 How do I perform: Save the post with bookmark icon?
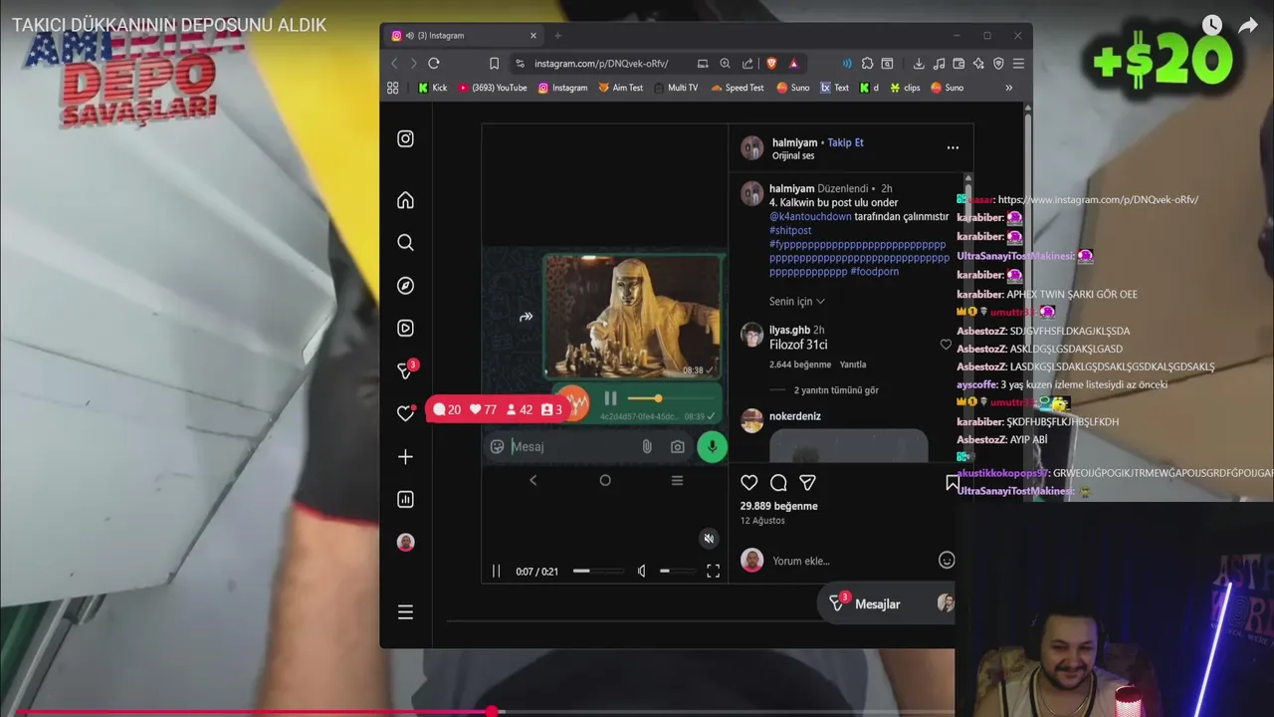(952, 483)
